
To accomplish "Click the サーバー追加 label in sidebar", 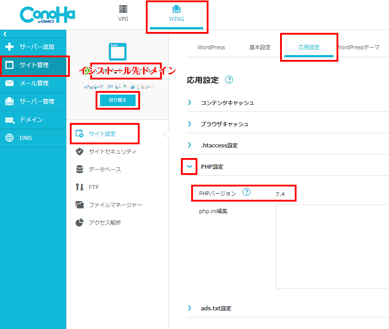I will coord(37,47).
